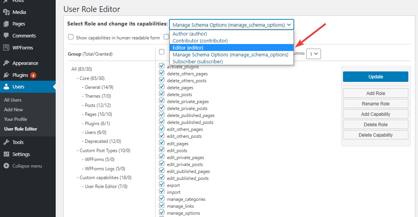Viewport: 418px width, 217px height.
Task: Click the Collapse menu arrow icon
Action: coord(7,166)
